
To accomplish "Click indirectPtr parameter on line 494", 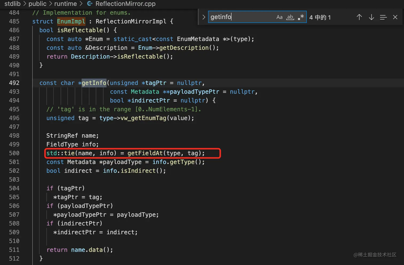I will (150, 100).
